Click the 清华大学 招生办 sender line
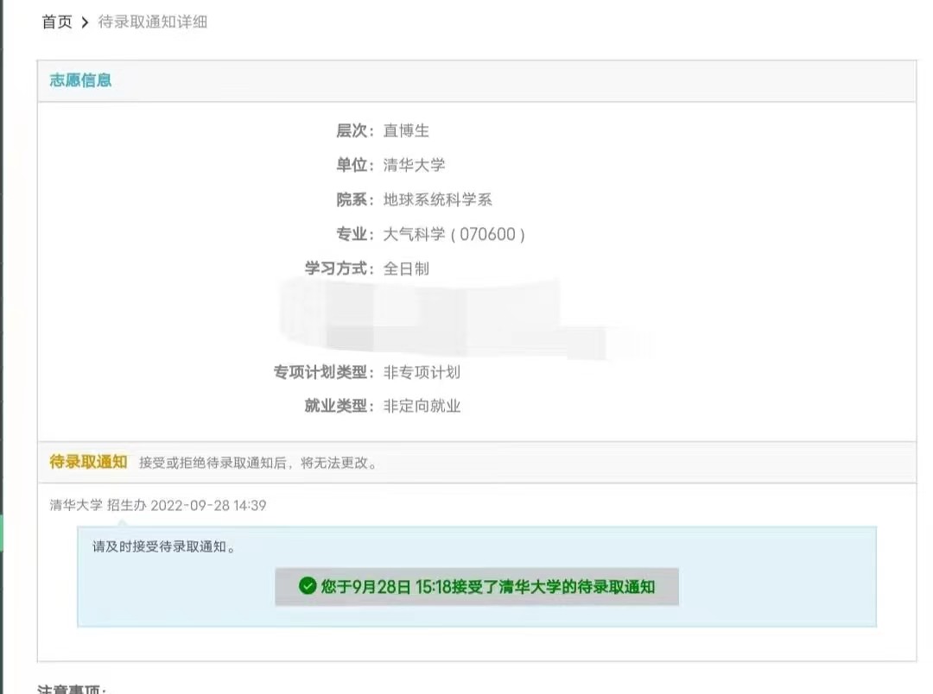933x694 pixels. (98, 506)
